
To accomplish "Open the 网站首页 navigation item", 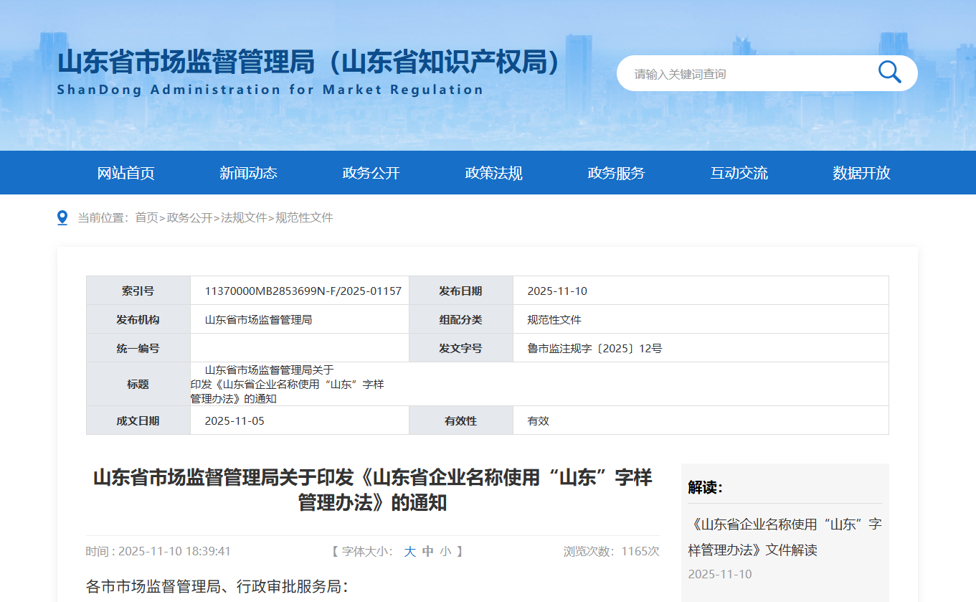I will tap(126, 173).
